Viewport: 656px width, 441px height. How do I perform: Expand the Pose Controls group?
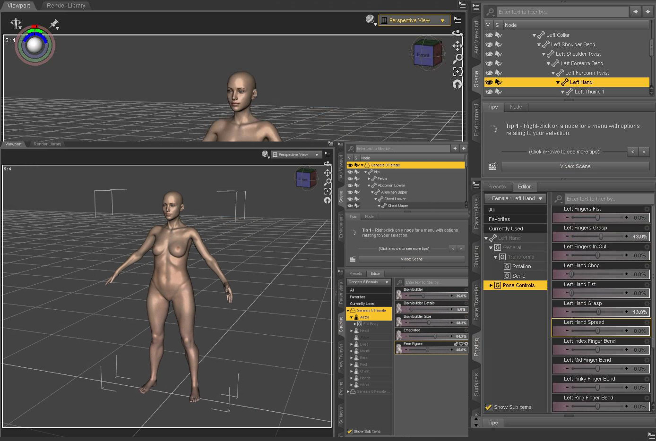coord(491,285)
